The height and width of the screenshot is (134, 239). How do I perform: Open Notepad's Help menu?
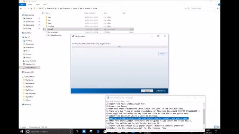[x=128, y=101]
